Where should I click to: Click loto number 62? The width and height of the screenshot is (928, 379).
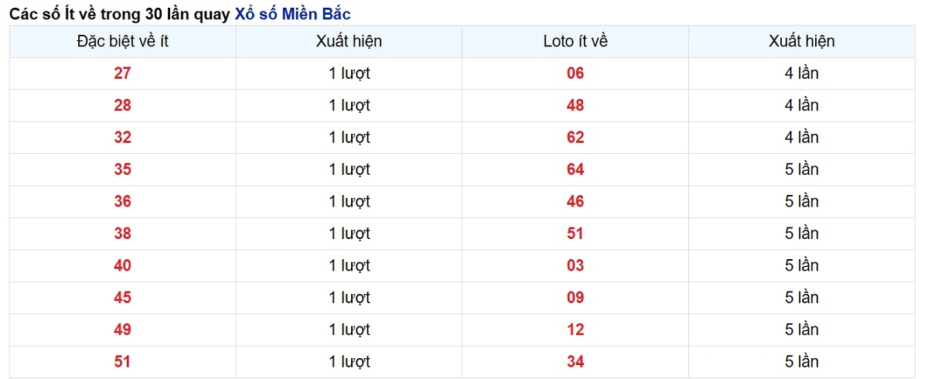click(575, 138)
